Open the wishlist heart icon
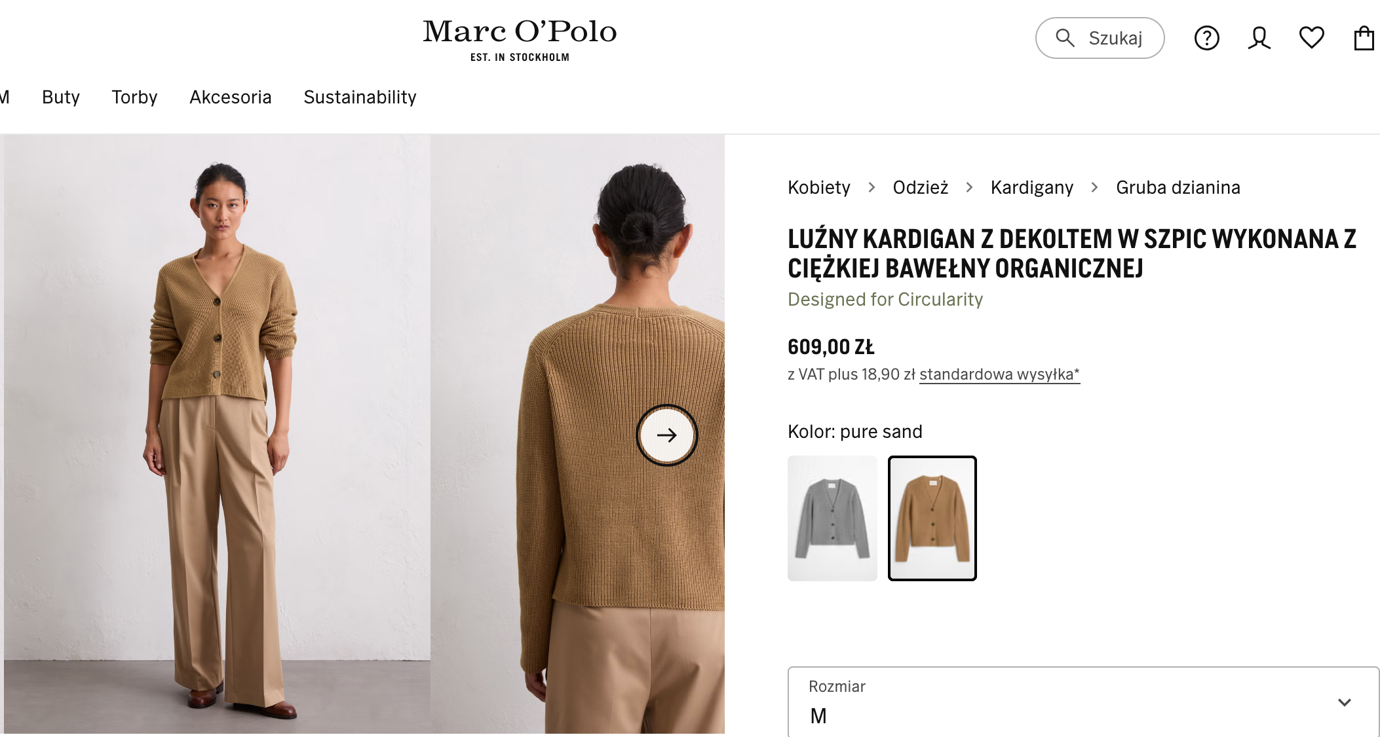 [1311, 38]
